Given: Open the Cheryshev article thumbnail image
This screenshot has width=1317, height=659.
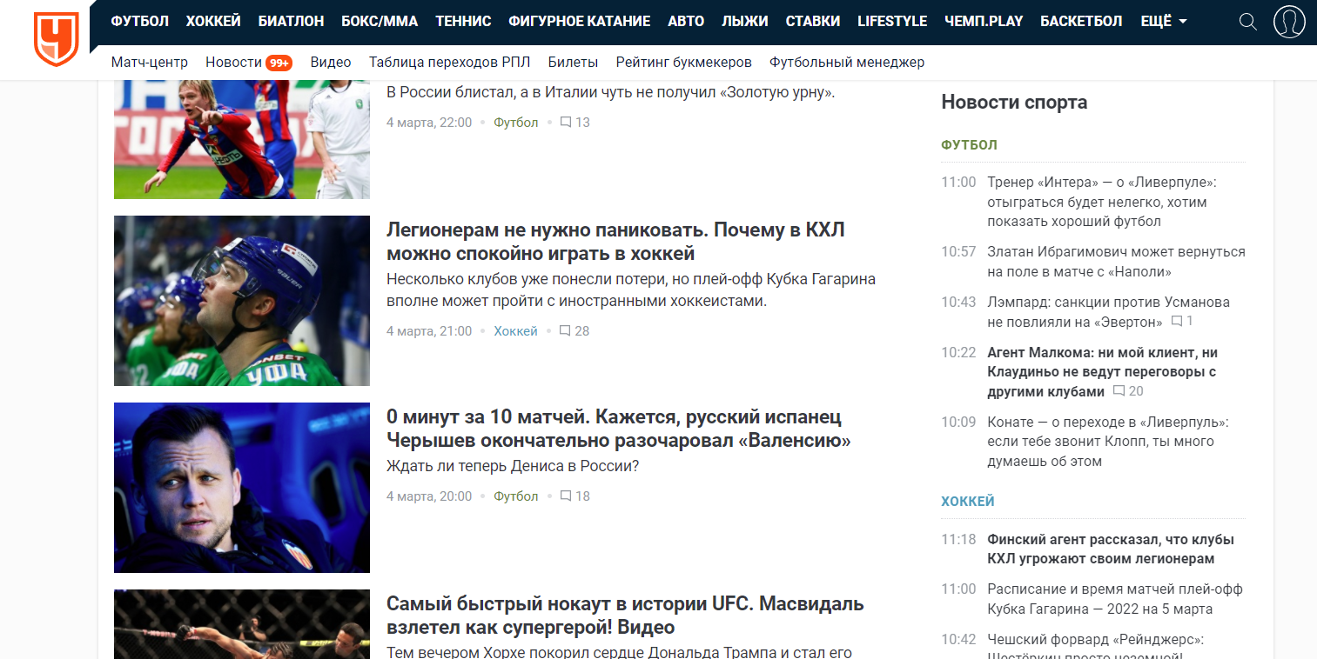Looking at the screenshot, I should (x=242, y=488).
